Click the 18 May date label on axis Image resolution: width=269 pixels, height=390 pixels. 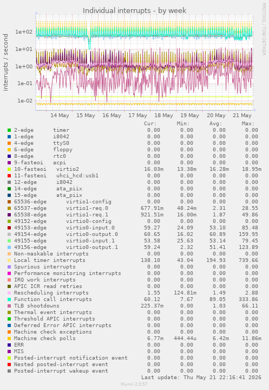click(163, 116)
